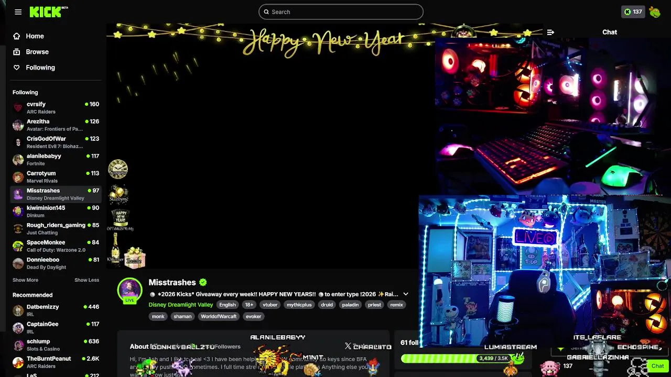Click the monk tag
This screenshot has height=377, width=671.
pyautogui.click(x=158, y=316)
